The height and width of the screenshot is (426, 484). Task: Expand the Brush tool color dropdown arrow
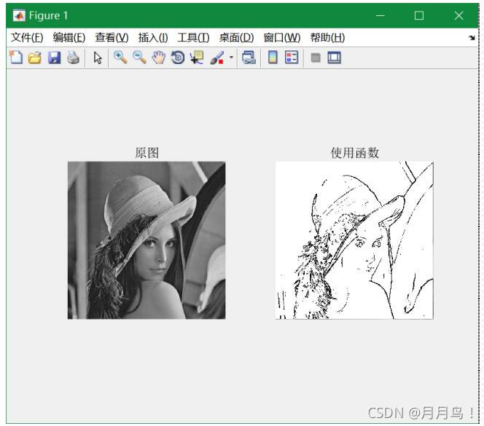pos(231,58)
